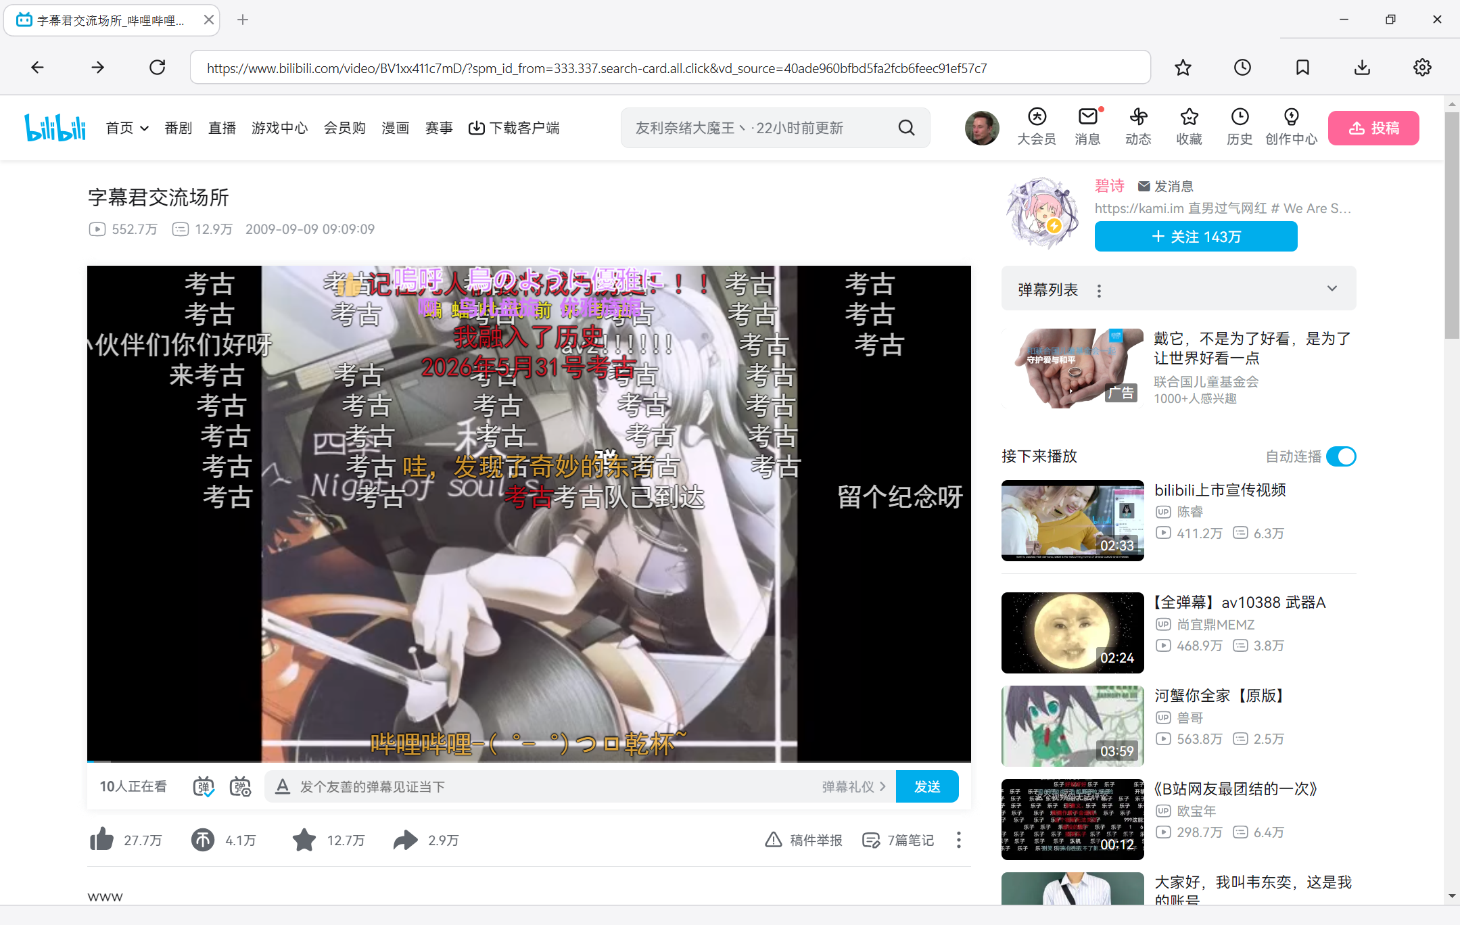The image size is (1460, 925).
Task: Open the 历史 history icon
Action: click(1240, 127)
